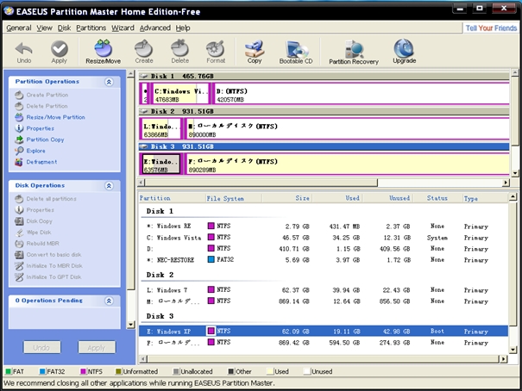Click partition list scroll down arrow
522x391 pixels.
(x=513, y=349)
